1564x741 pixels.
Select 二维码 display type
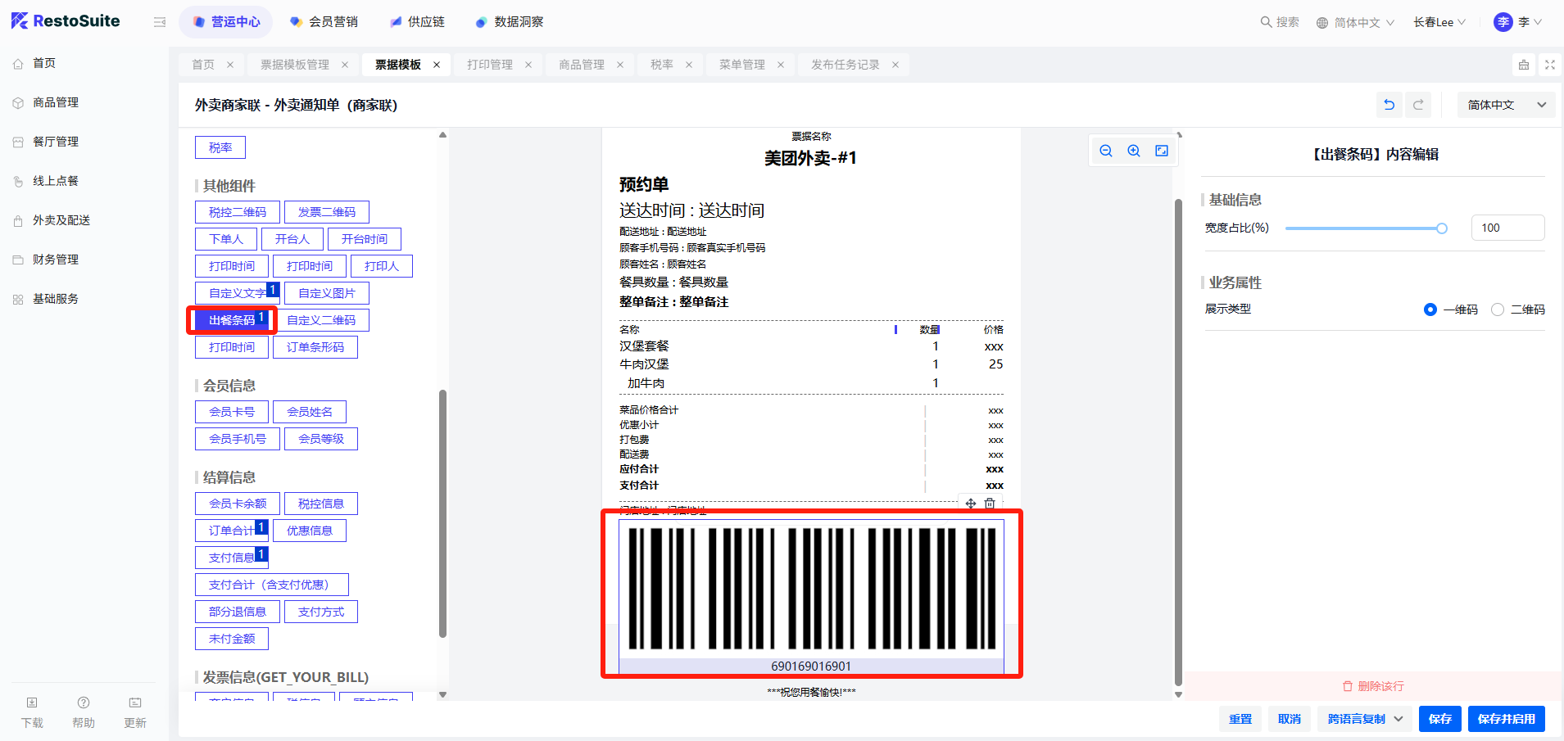point(1498,310)
